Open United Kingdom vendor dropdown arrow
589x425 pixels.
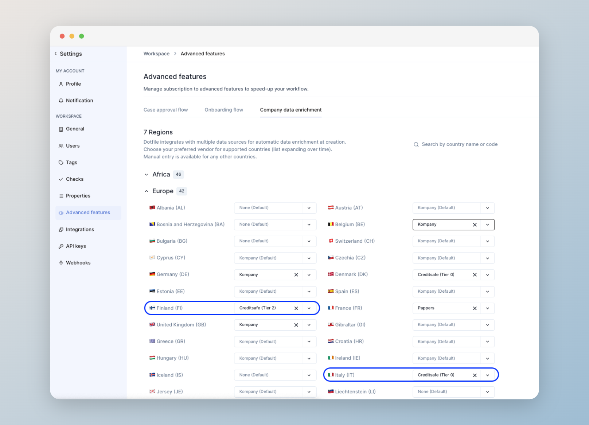[x=309, y=325]
